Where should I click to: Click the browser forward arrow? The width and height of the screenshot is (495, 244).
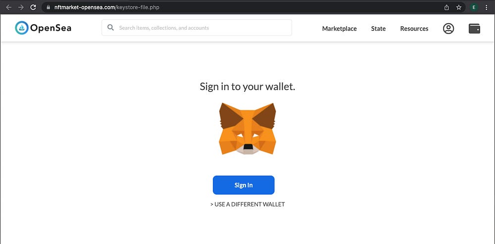pyautogui.click(x=21, y=7)
